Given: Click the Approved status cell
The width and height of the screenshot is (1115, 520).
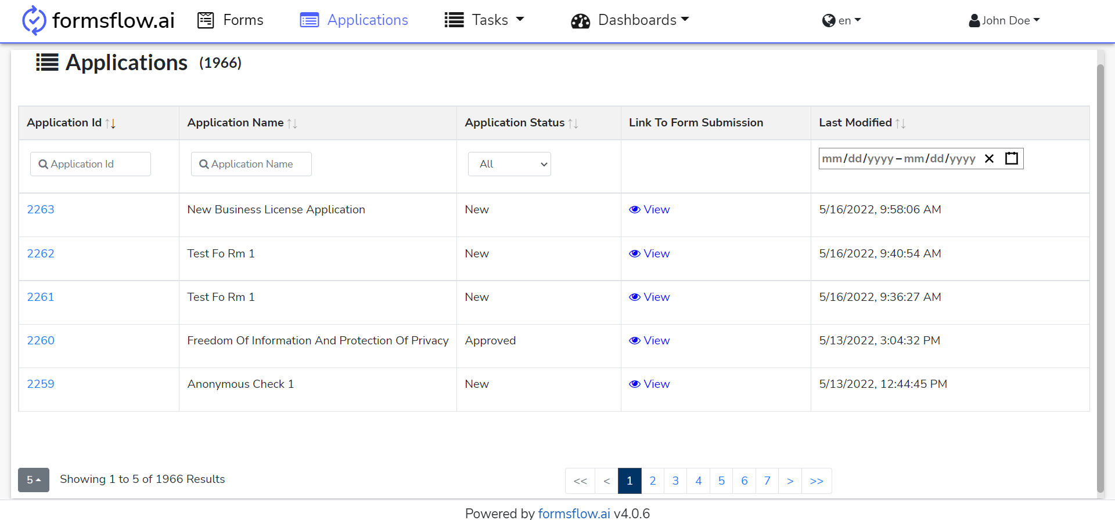Looking at the screenshot, I should (539, 346).
